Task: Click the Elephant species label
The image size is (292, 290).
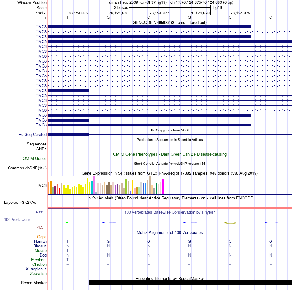Action: [x=39, y=260]
